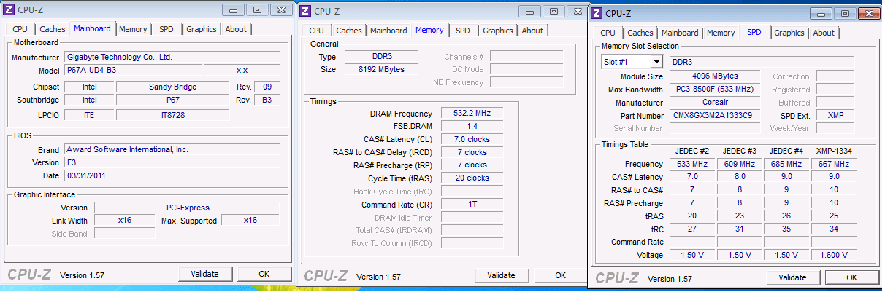Minimize the Memory CPU-Z window
The height and width of the screenshot is (292, 885).
coord(529,11)
